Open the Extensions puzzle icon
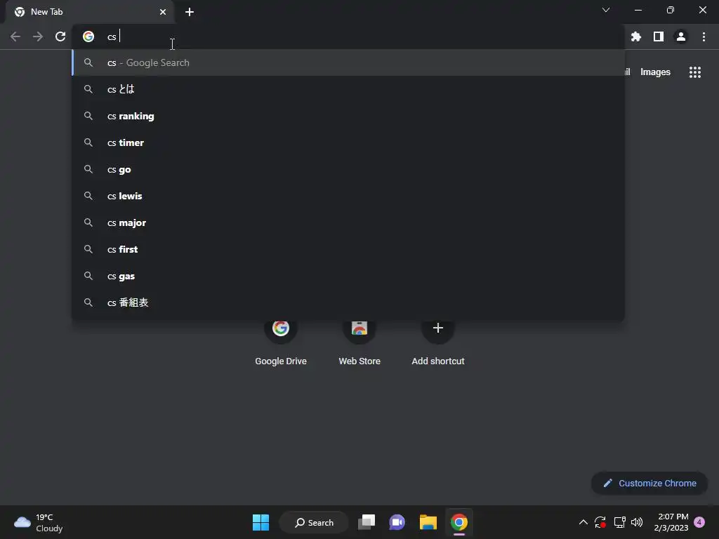Screen dimensions: 719x539 click(x=635, y=36)
